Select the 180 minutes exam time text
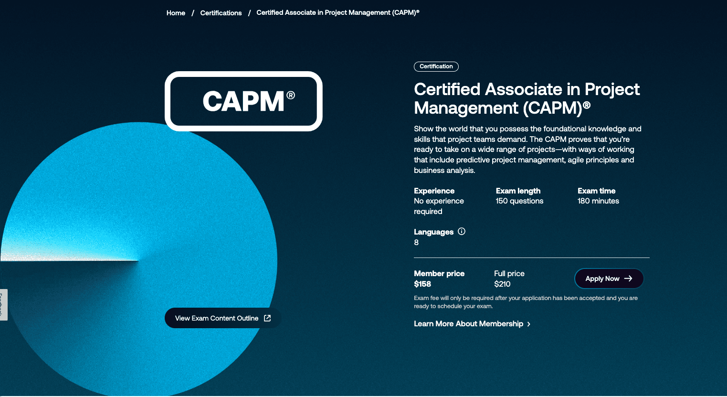This screenshot has width=727, height=397. coord(598,201)
